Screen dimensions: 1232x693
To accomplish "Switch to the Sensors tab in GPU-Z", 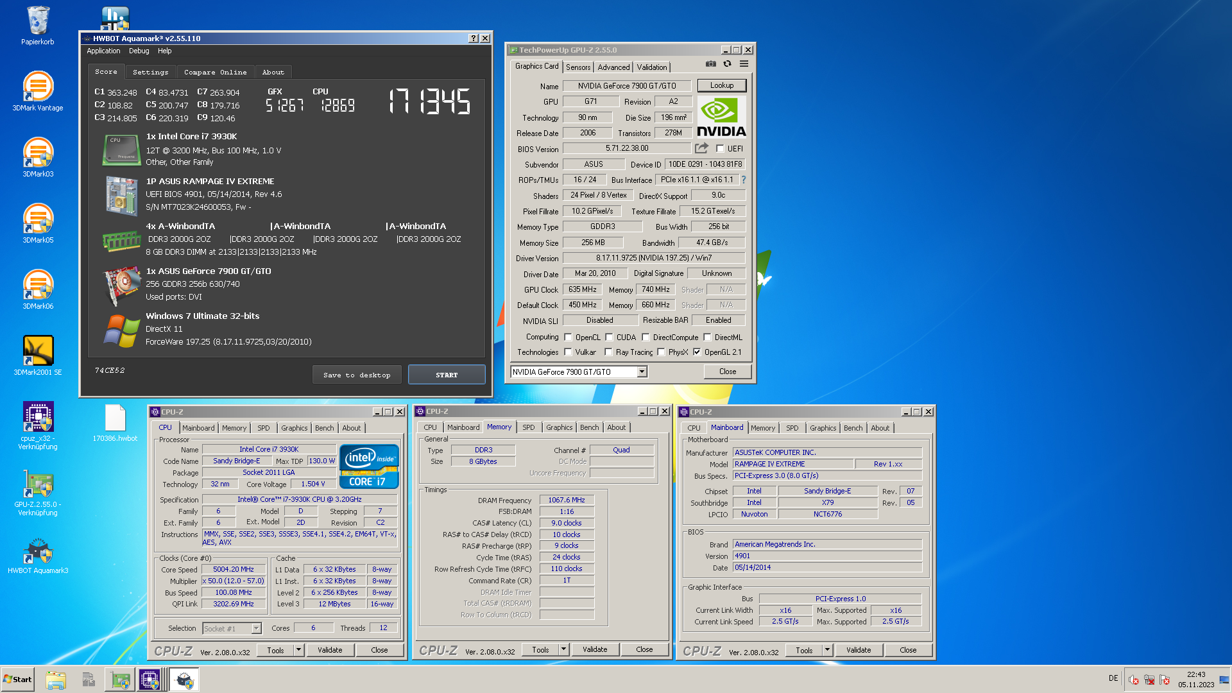I will pyautogui.click(x=578, y=67).
